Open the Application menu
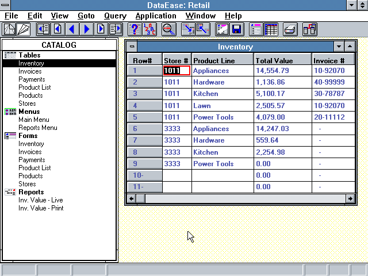 pyautogui.click(x=156, y=16)
